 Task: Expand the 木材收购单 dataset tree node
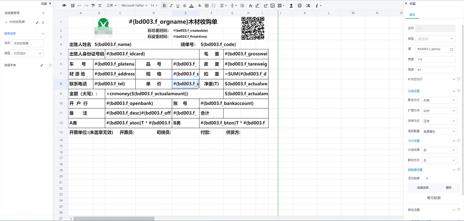click(x=6, y=22)
